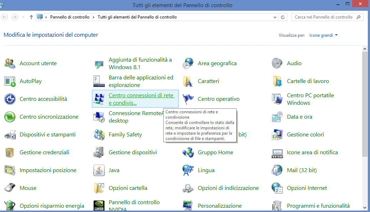This screenshot has height=212, width=370.
Task: Click the Programmi e funzionalità icon
Action: 277,206
